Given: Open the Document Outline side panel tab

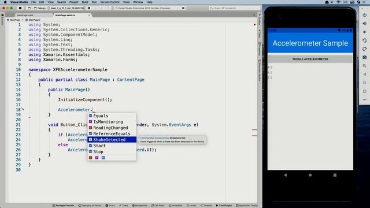Looking at the screenshot, I should coord(260,70).
